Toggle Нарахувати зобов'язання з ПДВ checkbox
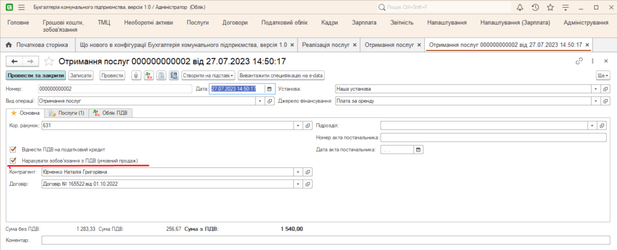Image resolution: width=617 pixels, height=250 pixels. (13, 160)
